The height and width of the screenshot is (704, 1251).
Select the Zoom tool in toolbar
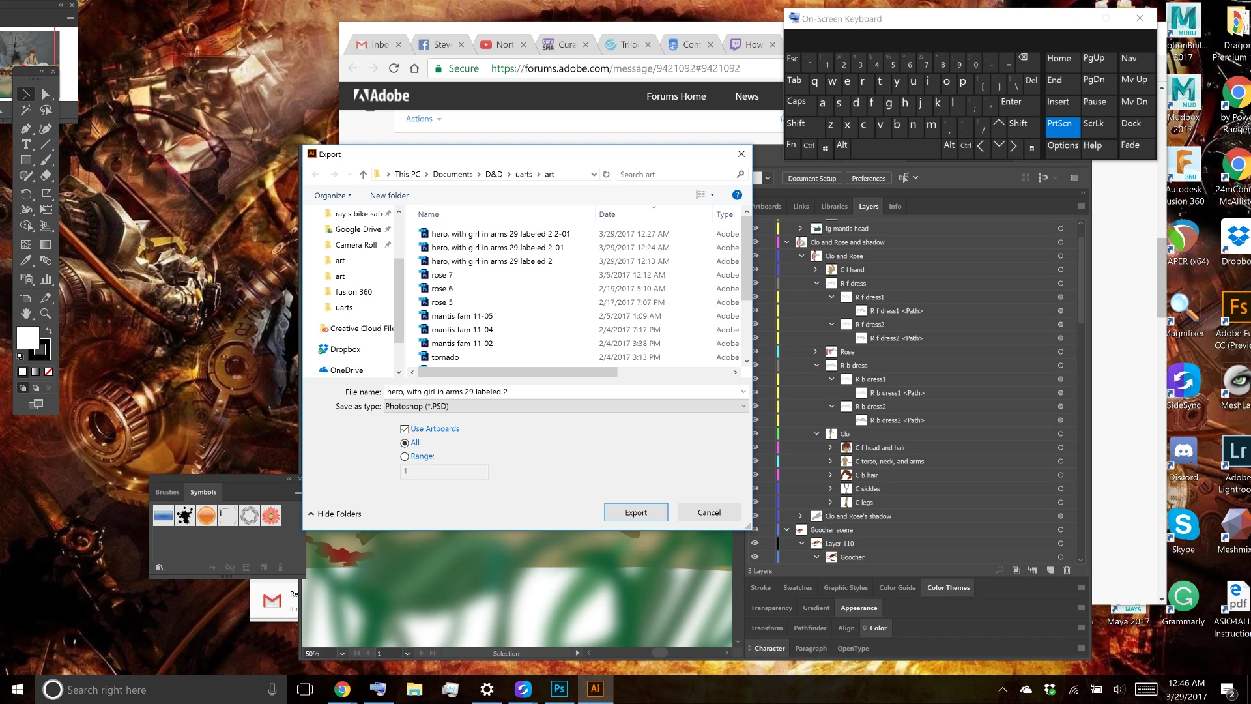point(46,314)
